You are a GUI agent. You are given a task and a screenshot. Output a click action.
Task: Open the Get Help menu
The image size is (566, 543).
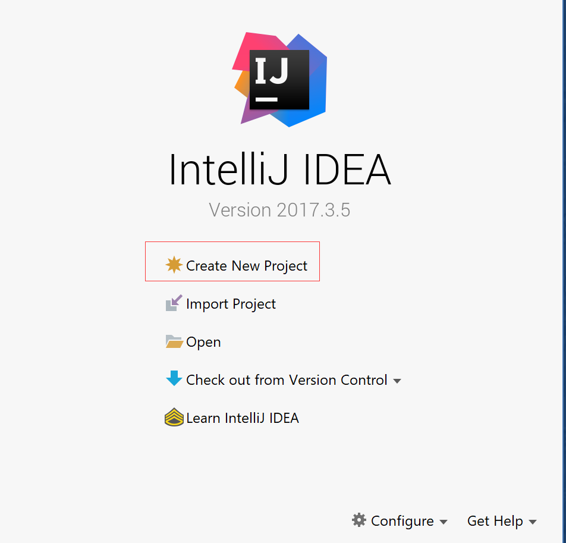tap(495, 521)
